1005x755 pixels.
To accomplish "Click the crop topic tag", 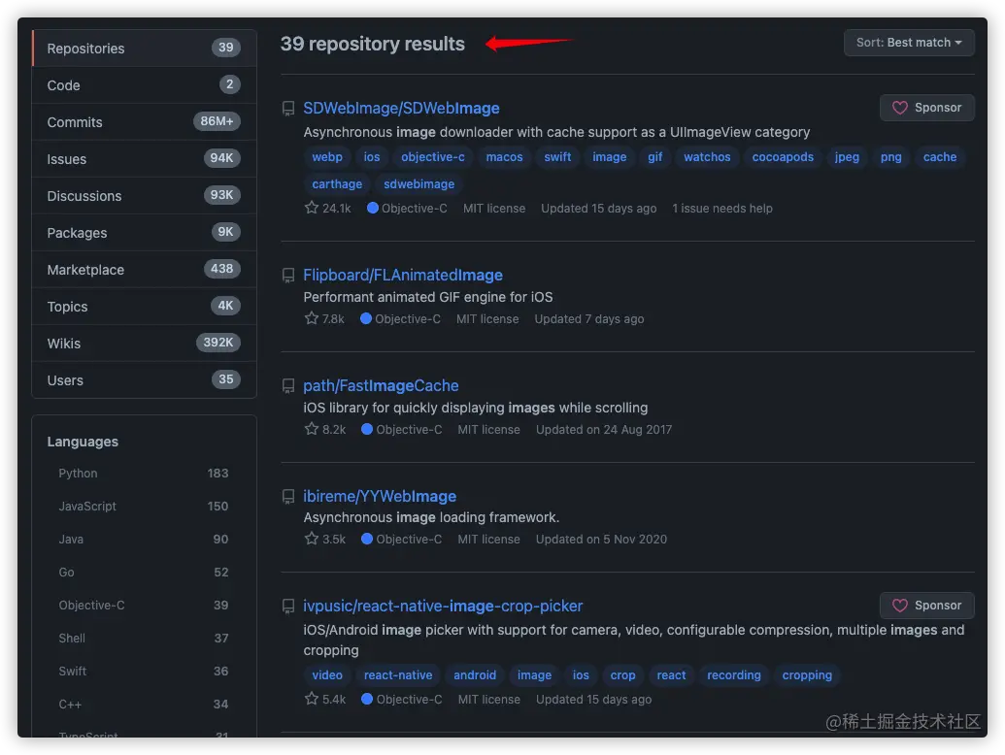I will (x=622, y=675).
